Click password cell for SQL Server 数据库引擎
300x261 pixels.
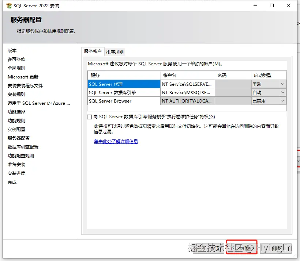pos(233,93)
